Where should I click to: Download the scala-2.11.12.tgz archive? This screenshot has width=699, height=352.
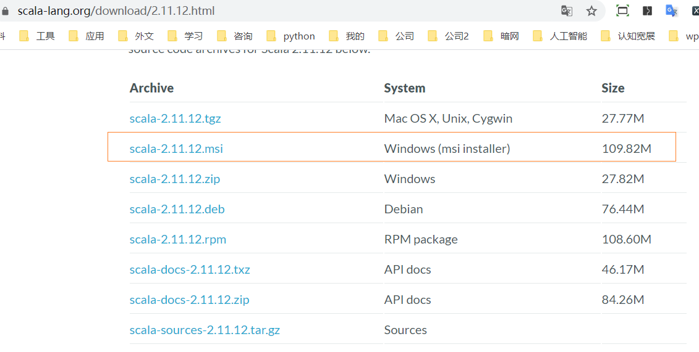pyautogui.click(x=175, y=118)
